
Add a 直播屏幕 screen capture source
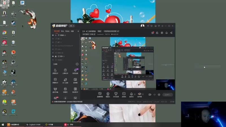pyautogui.click(x=100, y=95)
